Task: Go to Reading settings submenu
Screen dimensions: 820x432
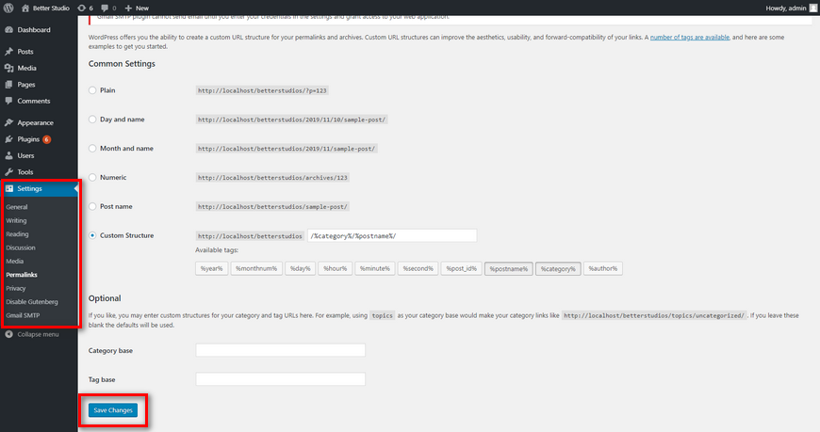Action: click(x=17, y=234)
